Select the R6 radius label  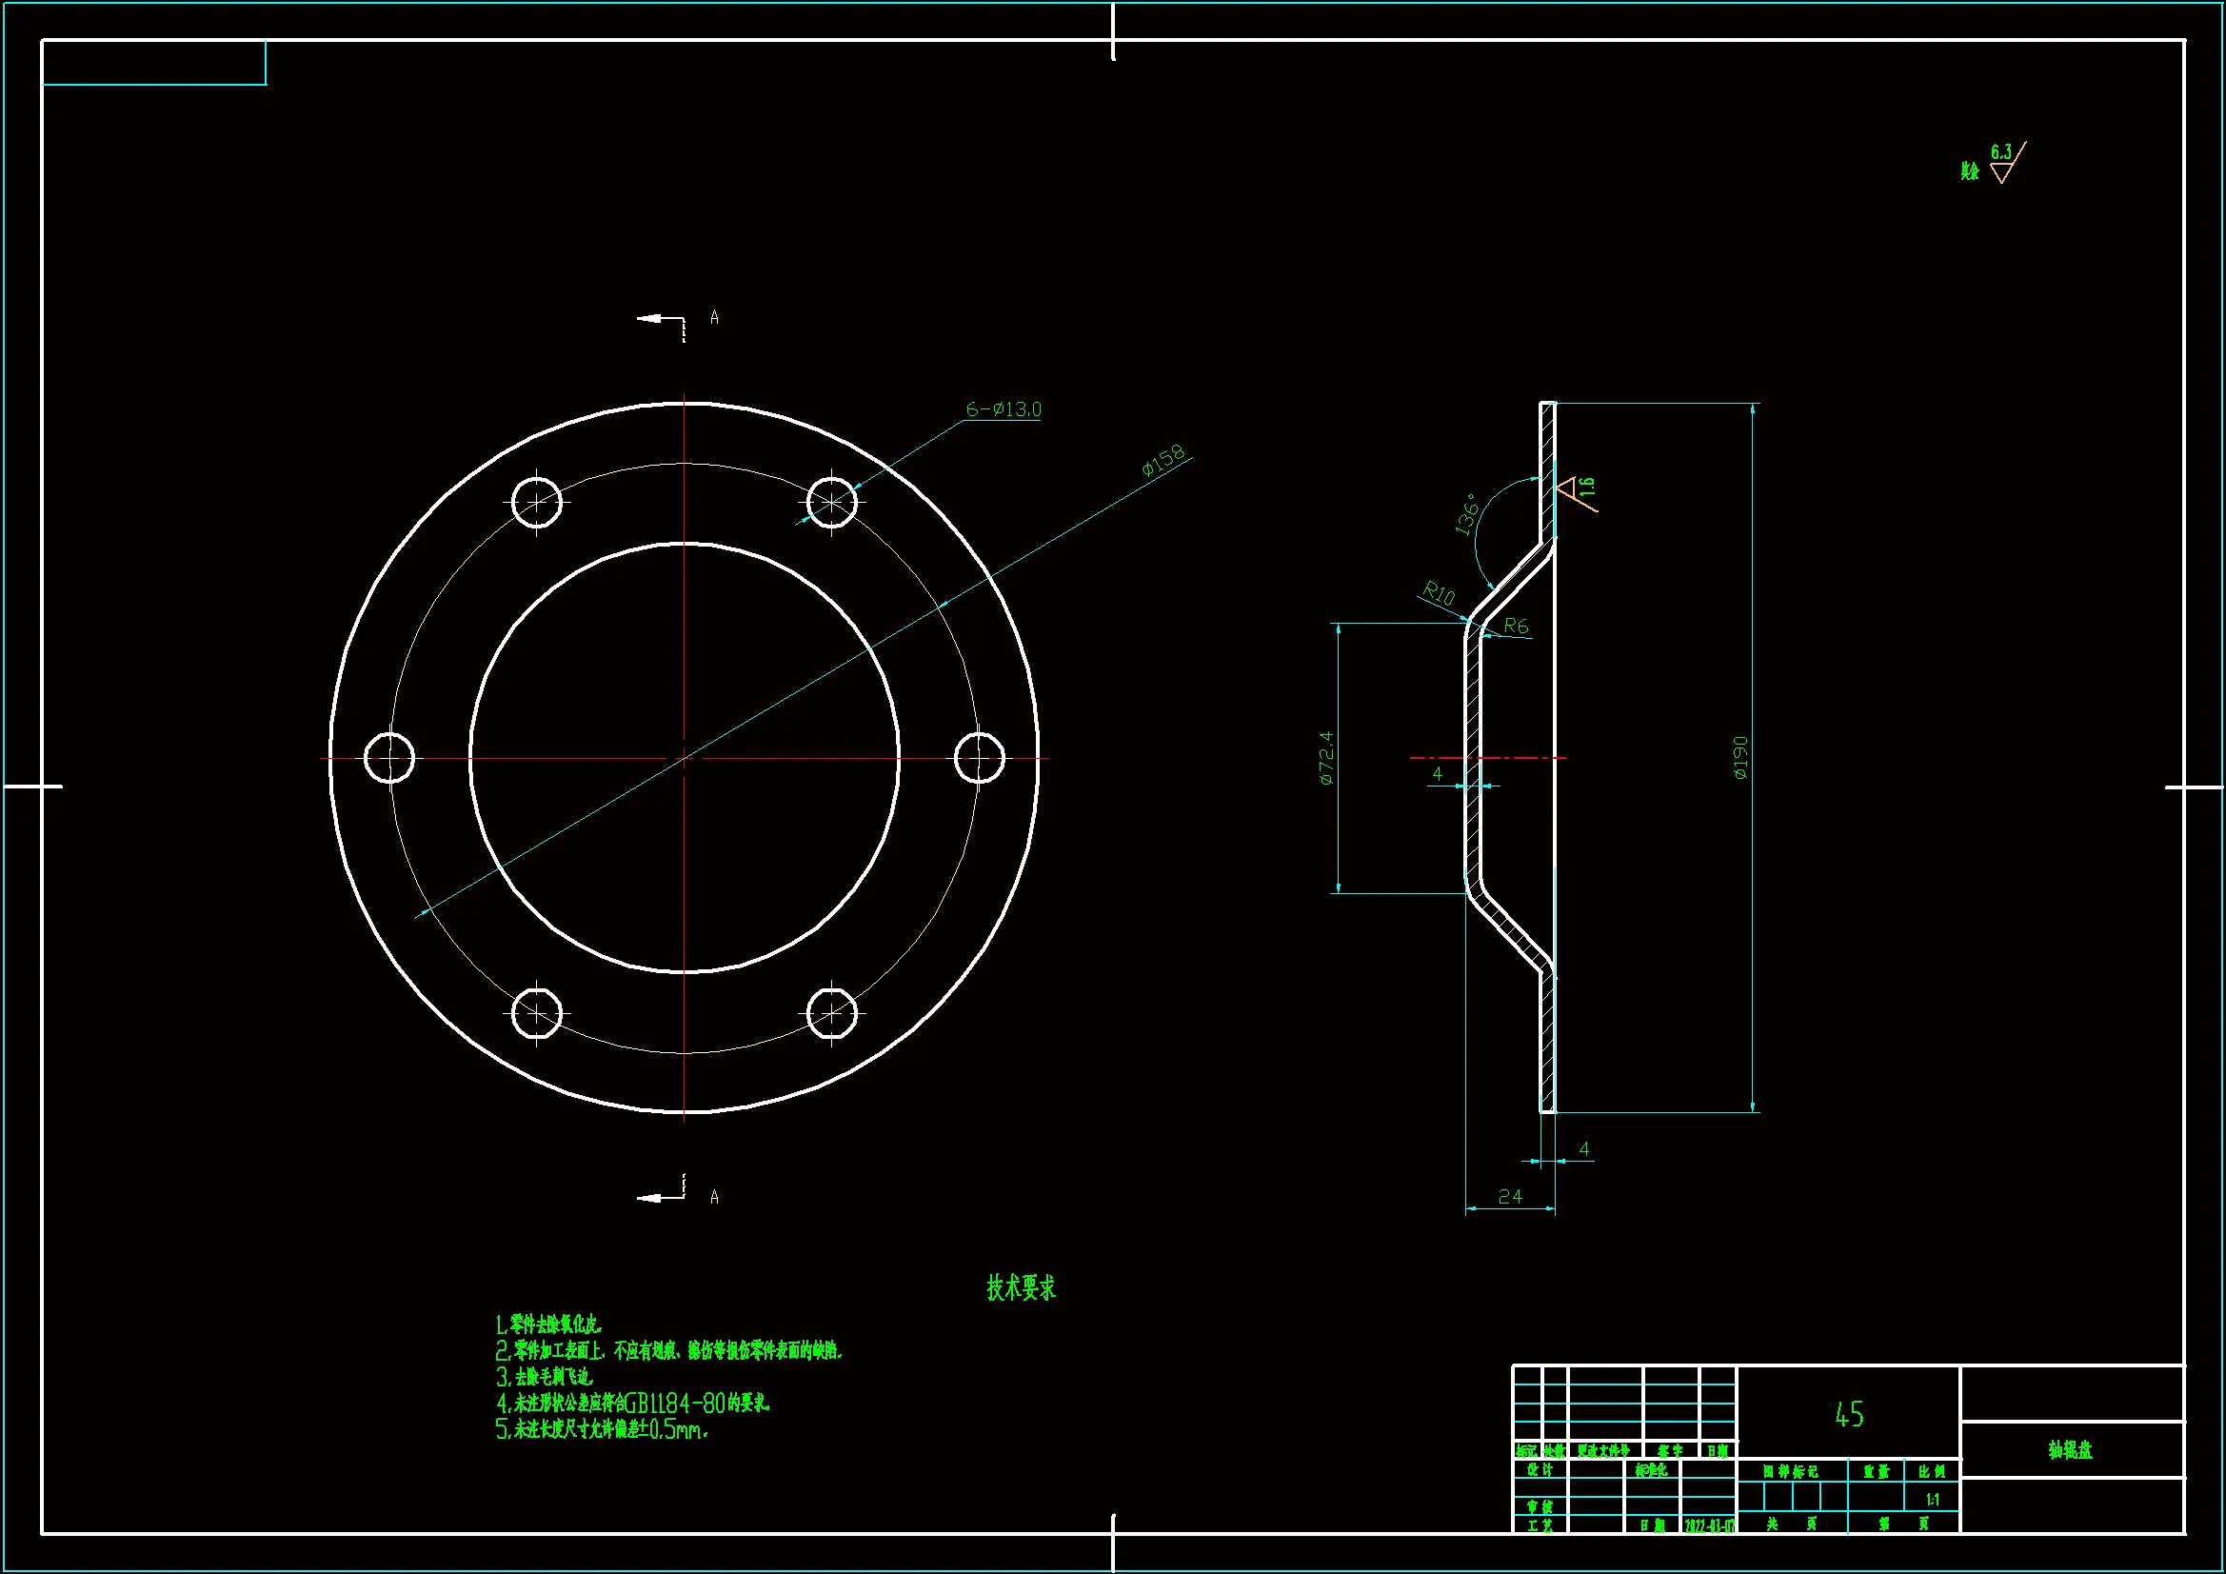tap(1516, 627)
